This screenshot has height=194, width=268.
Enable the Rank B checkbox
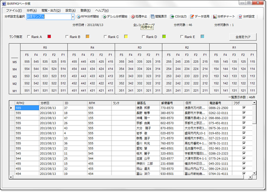click(67, 37)
